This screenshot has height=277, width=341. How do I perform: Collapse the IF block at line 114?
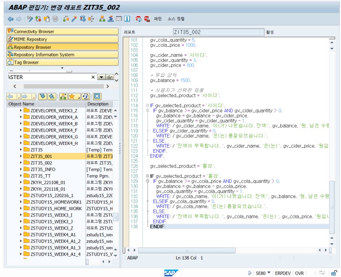point(148,106)
